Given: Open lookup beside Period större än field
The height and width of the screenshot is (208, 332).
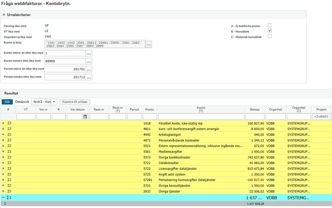Looking at the screenshot, I should click(89, 69).
